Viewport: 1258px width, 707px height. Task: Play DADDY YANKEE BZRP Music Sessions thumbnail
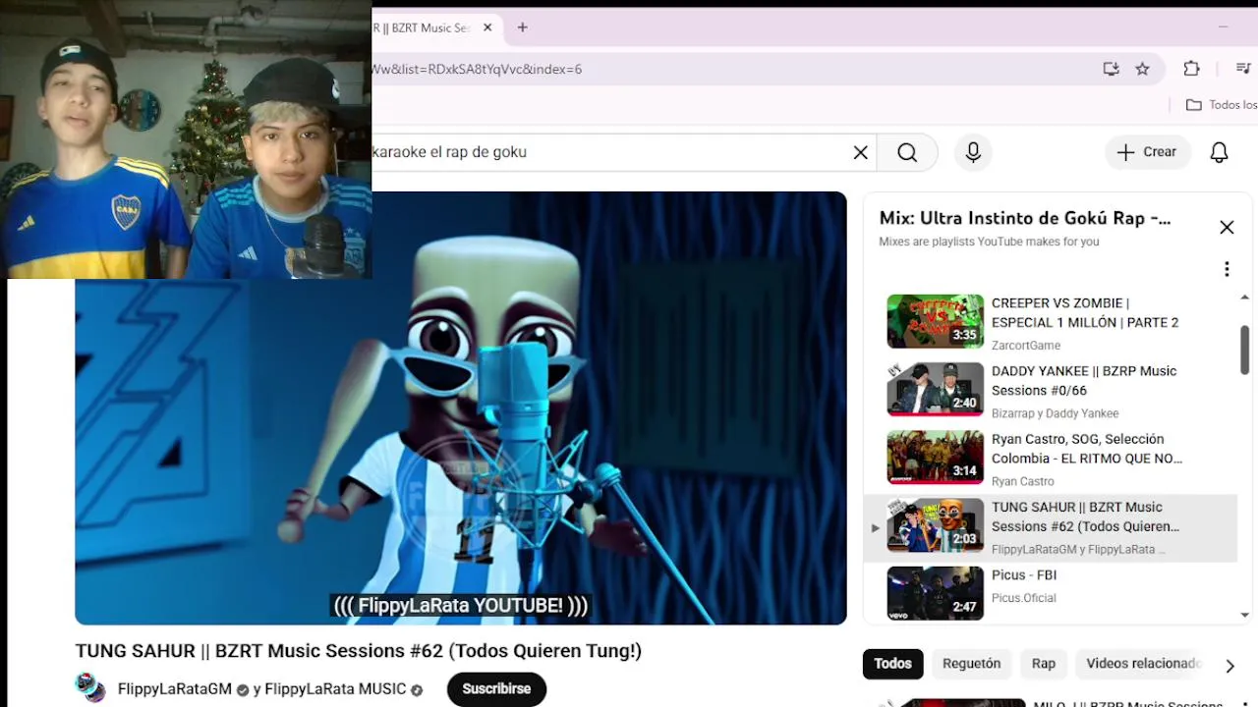pyautogui.click(x=935, y=389)
